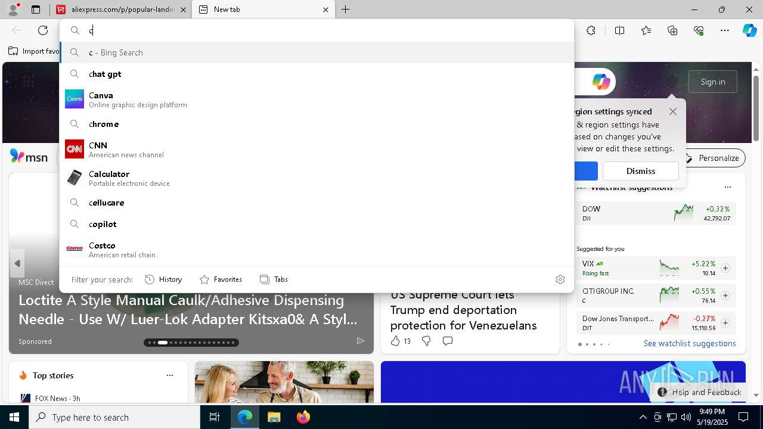Choose the 'cellucare' suggestion

coord(317,203)
